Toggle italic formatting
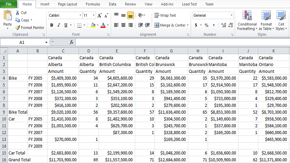 [x=58, y=25]
